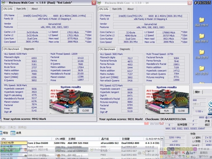The image size is (212, 159).
Task: Select CPU Benchmark tab in v1.0.0 window
Action: [x=11, y=49]
